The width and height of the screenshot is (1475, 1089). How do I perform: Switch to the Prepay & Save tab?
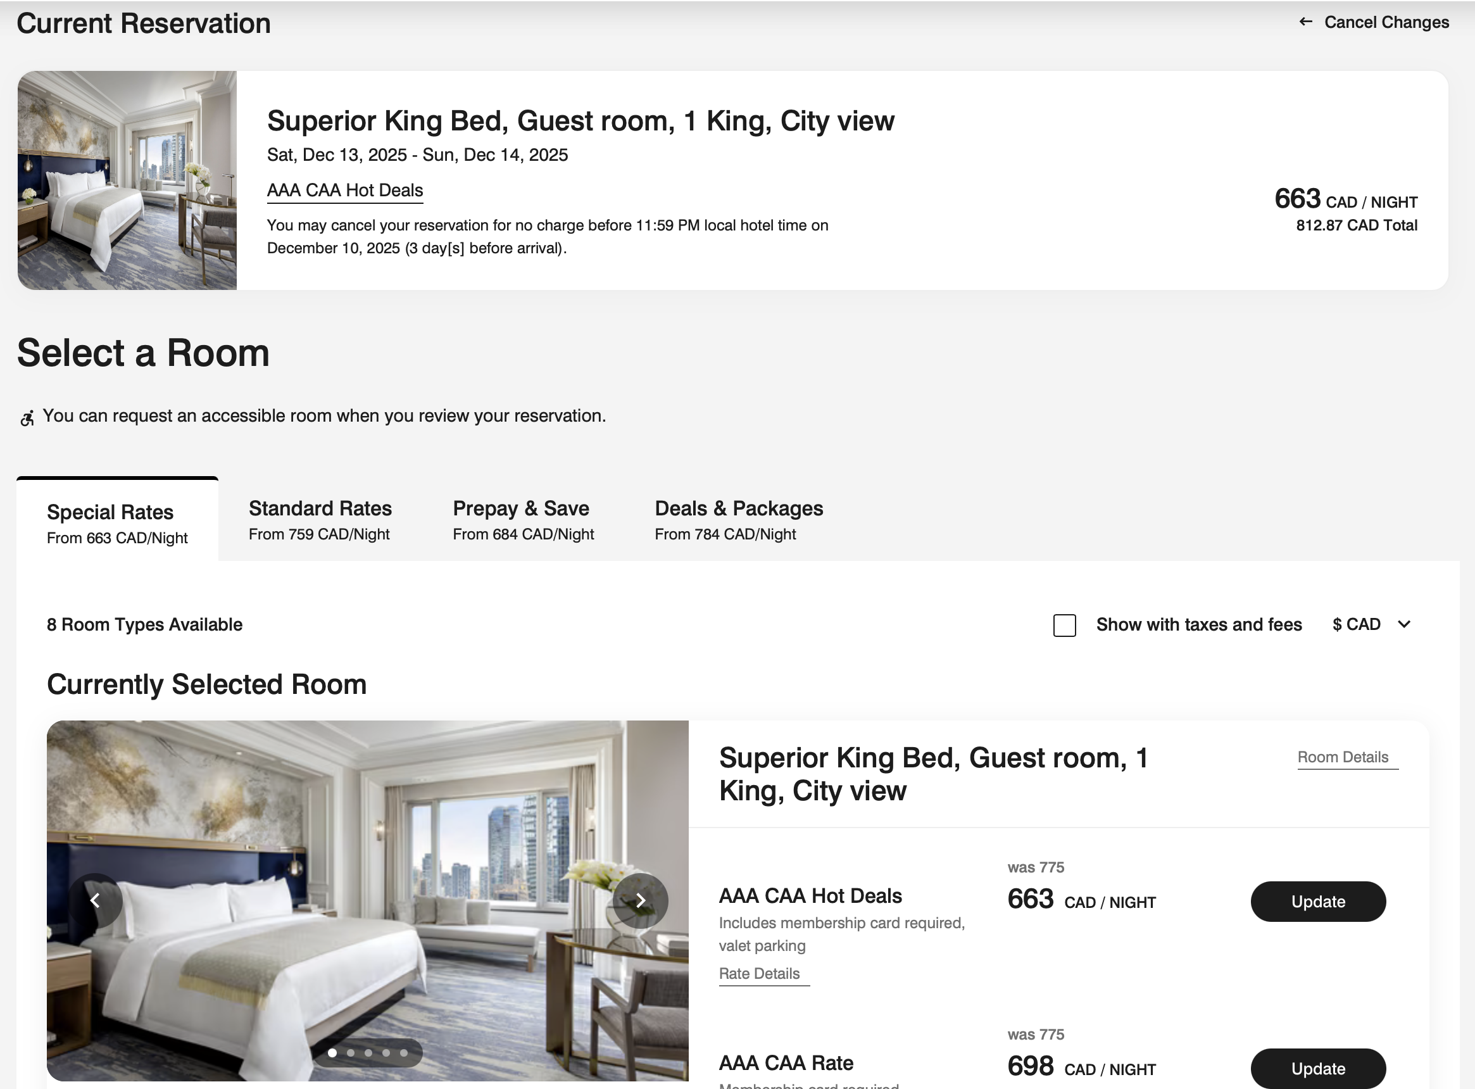(x=524, y=520)
